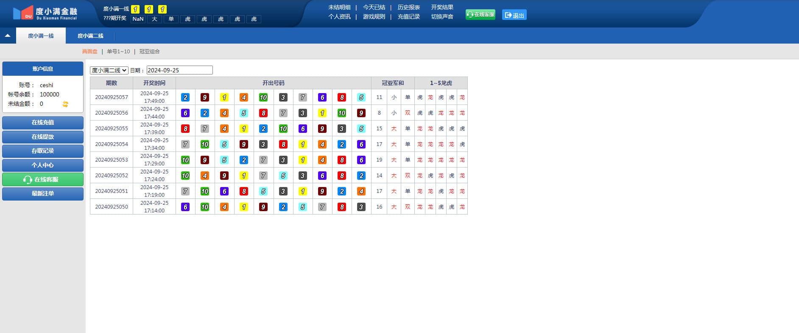
Task: Switch to the 度小满二线 tab
Action: click(x=90, y=36)
